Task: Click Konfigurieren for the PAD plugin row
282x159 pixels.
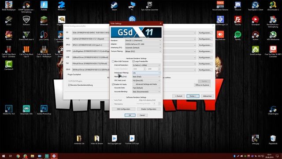Action: [205, 39]
